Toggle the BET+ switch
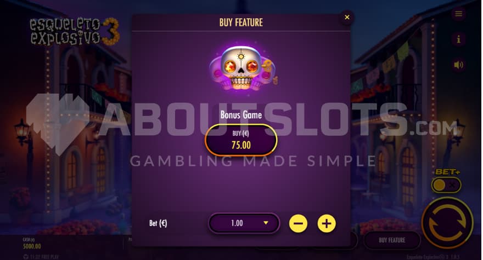 pyautogui.click(x=446, y=186)
